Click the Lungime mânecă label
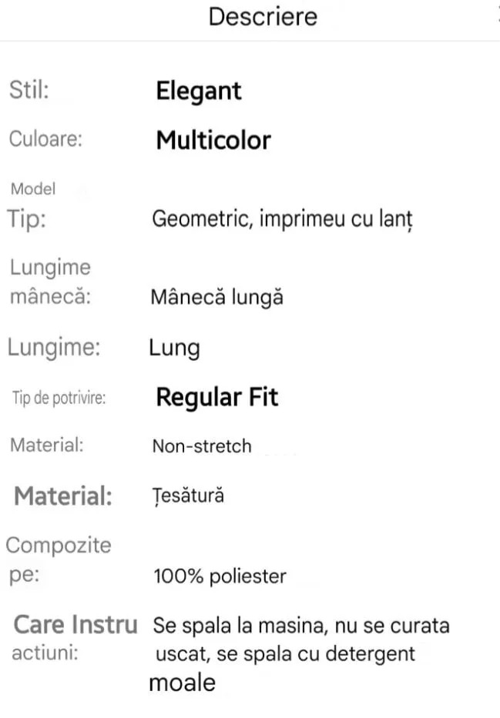Screen dimensions: 500x718 click(x=50, y=282)
